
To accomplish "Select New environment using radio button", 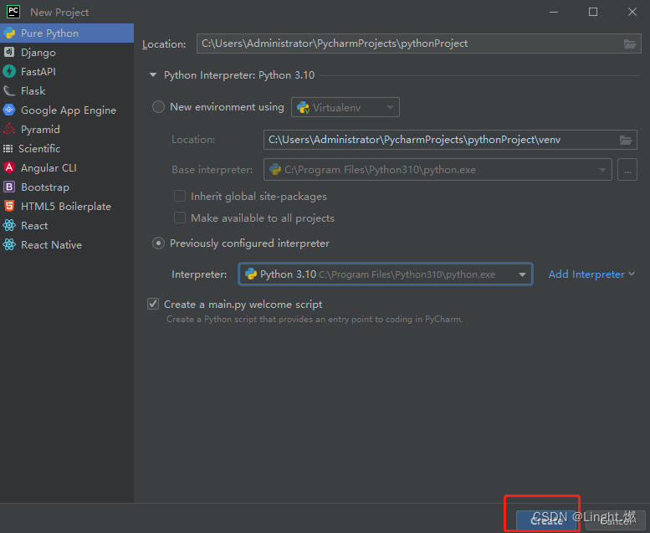I will [x=158, y=107].
